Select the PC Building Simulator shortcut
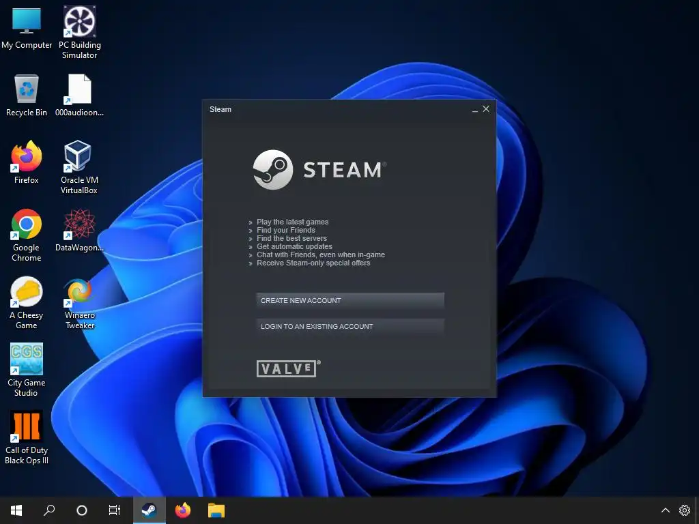The height and width of the screenshot is (524, 699). click(x=79, y=33)
